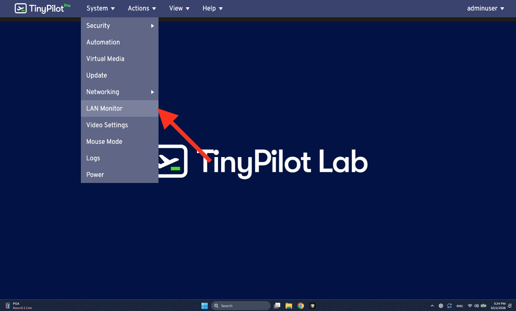This screenshot has width=516, height=311.
Task: Launch Google Chrome from taskbar
Action: tap(300, 306)
